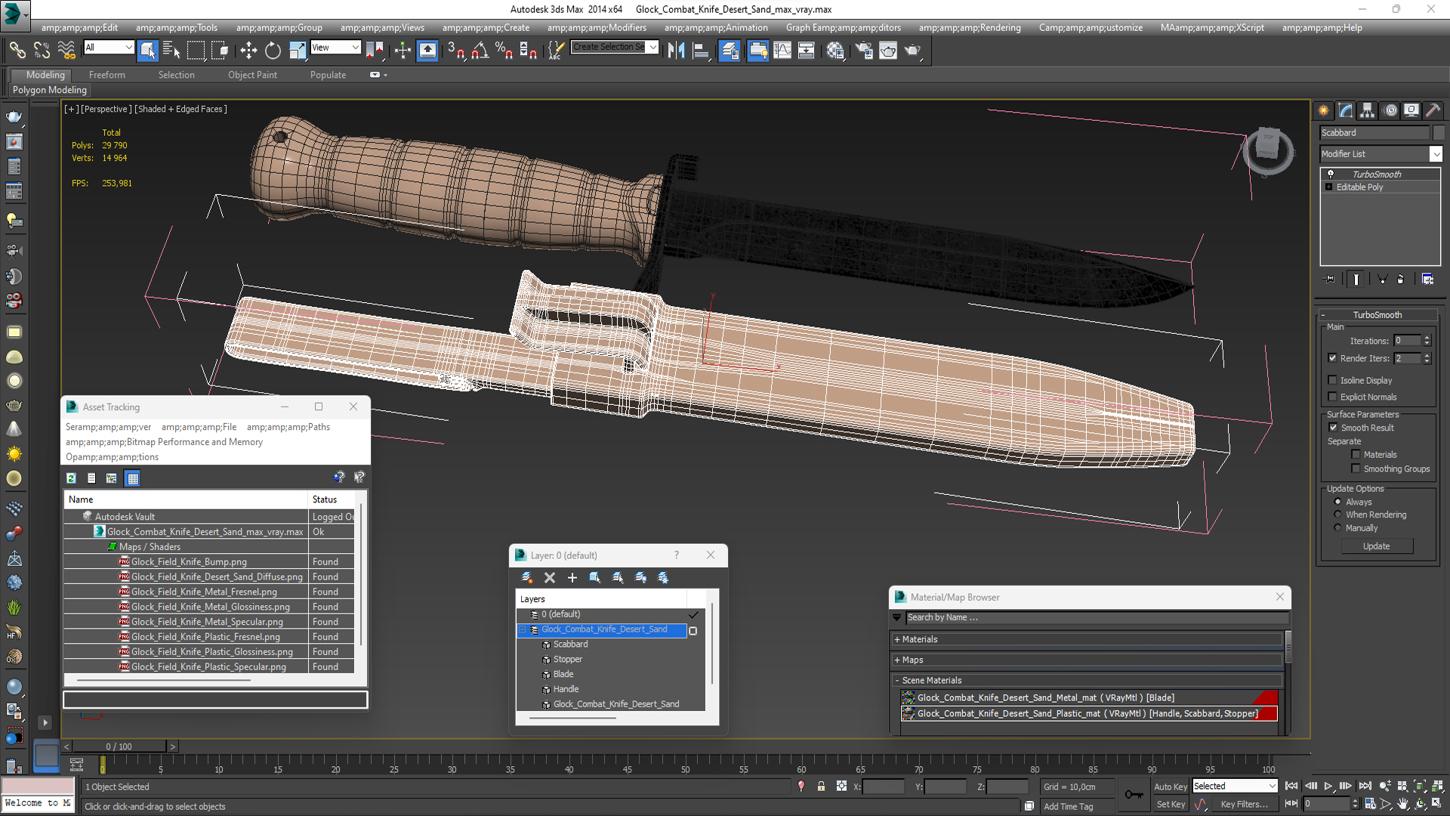Toggle the Selection Lock padlock icon

(821, 787)
